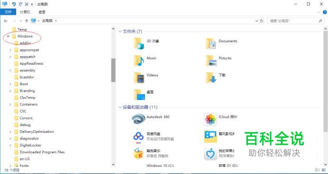
Task: Expand the assembly folder node
Action: tap(10, 70)
